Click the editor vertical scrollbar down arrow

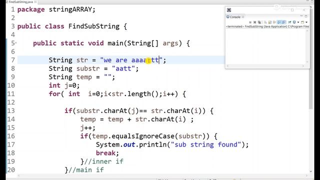tap(311, 171)
